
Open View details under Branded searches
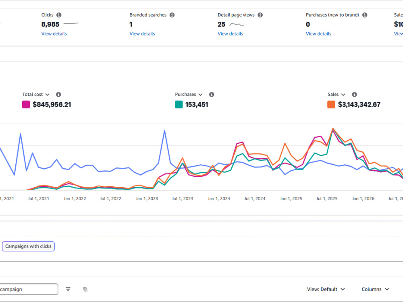pyautogui.click(x=142, y=34)
